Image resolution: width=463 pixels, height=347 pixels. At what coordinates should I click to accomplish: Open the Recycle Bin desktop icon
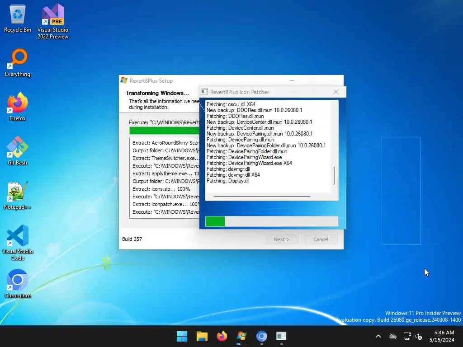point(18,18)
